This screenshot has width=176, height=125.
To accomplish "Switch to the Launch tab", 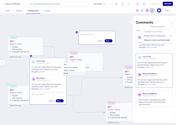I will tap(47, 11).
